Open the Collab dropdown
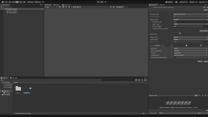This screenshot has height=117, width=208. click(x=169, y=2)
